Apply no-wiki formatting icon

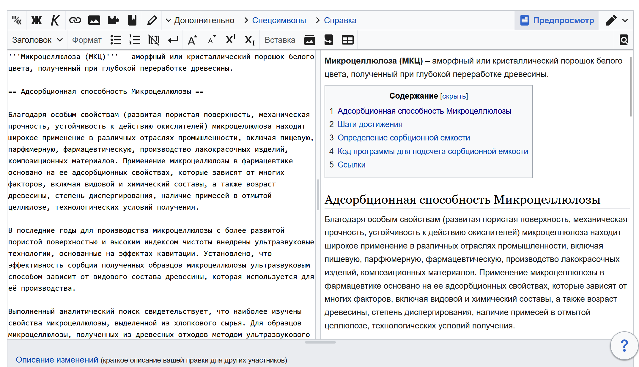coord(154,40)
